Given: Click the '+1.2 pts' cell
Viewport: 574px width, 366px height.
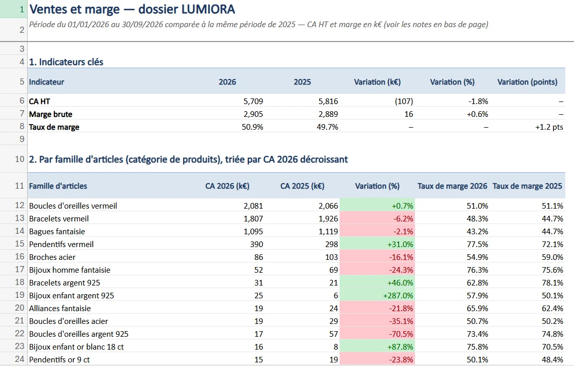Looking at the screenshot, I should pyautogui.click(x=527, y=126).
